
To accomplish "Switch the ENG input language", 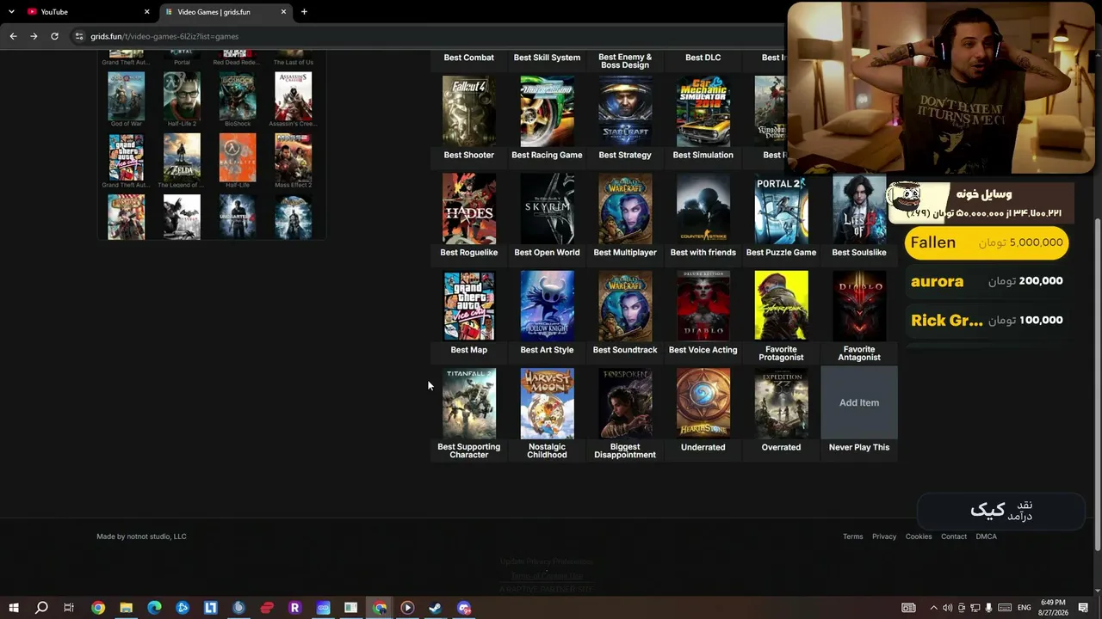I will pyautogui.click(x=1024, y=608).
